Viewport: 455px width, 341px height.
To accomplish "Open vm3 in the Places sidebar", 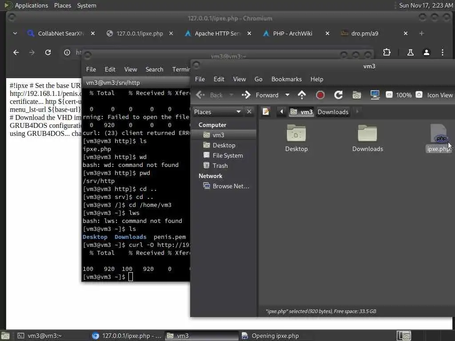I will point(224,135).
